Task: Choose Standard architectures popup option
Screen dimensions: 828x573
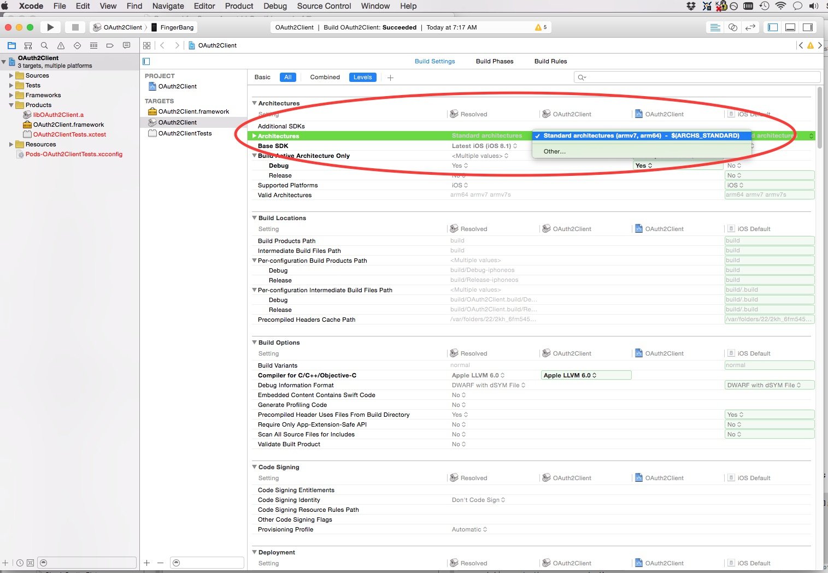Action: (641, 135)
